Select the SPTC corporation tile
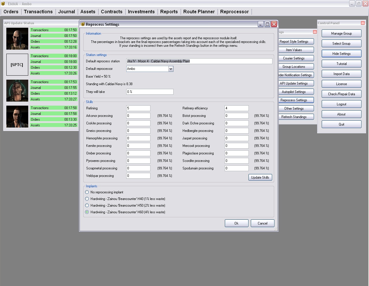 17,65
